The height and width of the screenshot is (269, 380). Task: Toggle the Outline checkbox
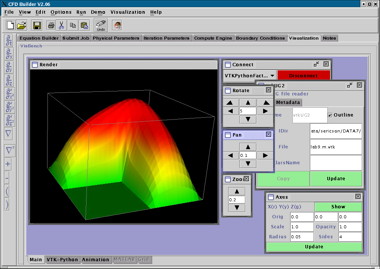pyautogui.click(x=330, y=115)
